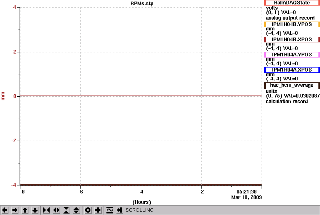Click the 'units' label under hac_bcm_average
Screen dimensions: 320x215
272,92
